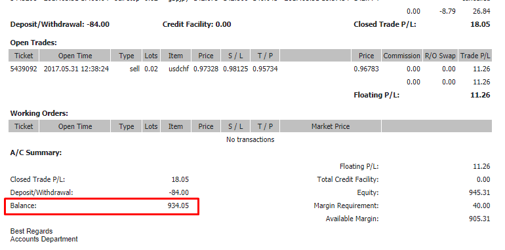Select the No transactions text
The width and height of the screenshot is (505, 250).
click(x=251, y=139)
